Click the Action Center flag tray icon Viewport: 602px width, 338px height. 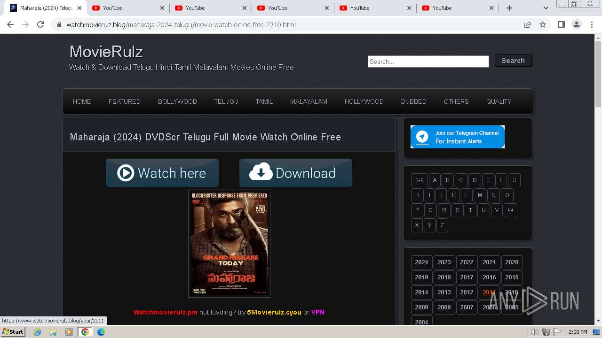tap(557, 332)
